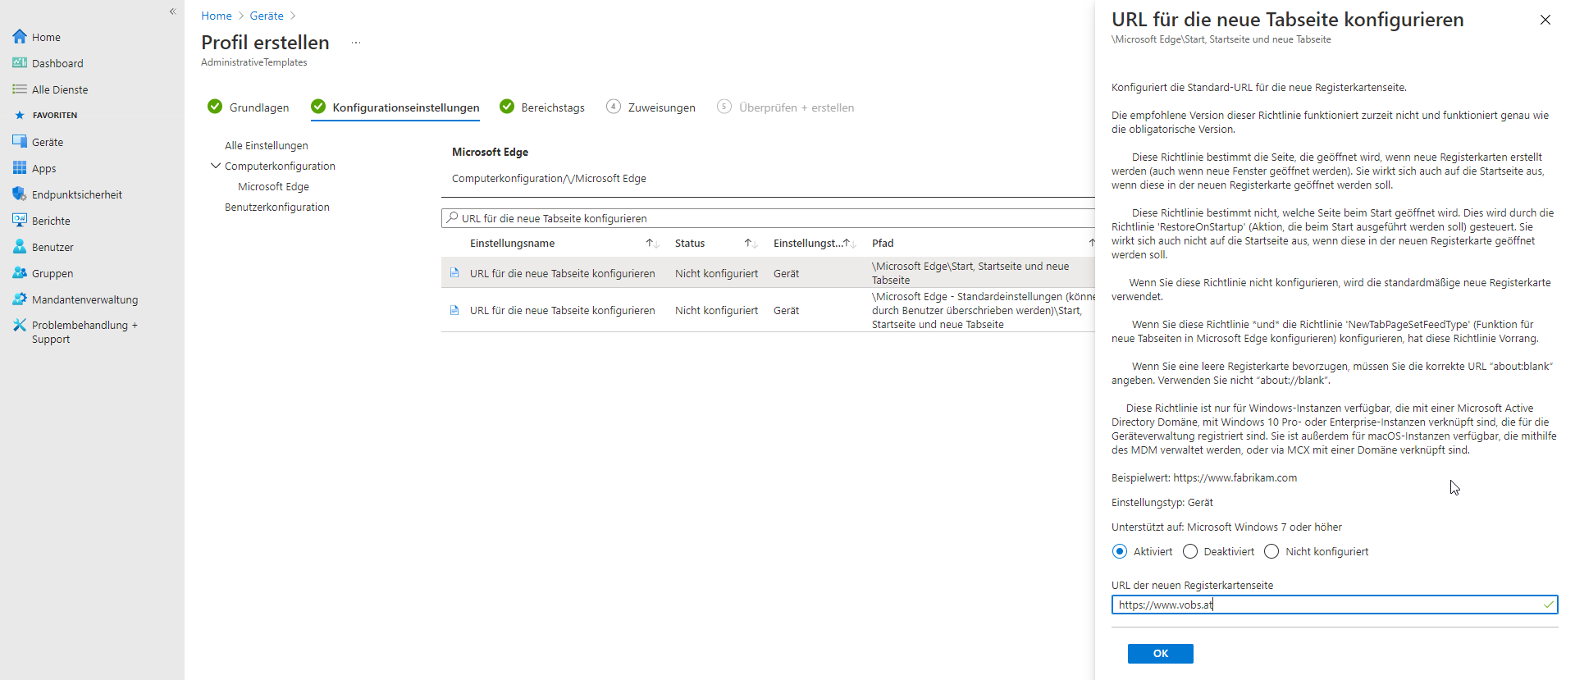Collapse the left navigation sidebar
The width and height of the screenshot is (1575, 680).
pyautogui.click(x=172, y=11)
